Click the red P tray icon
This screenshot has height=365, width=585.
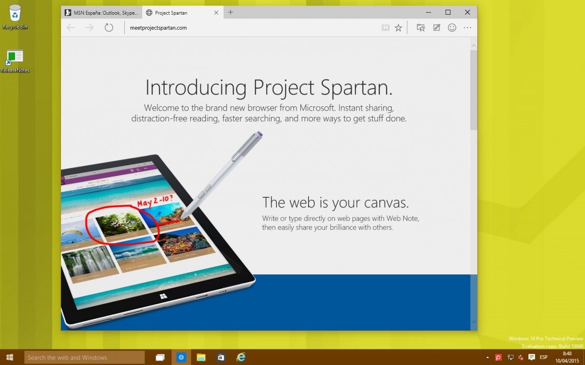coord(498,357)
